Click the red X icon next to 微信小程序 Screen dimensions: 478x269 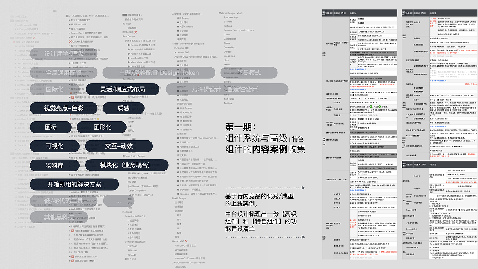pos(135,32)
